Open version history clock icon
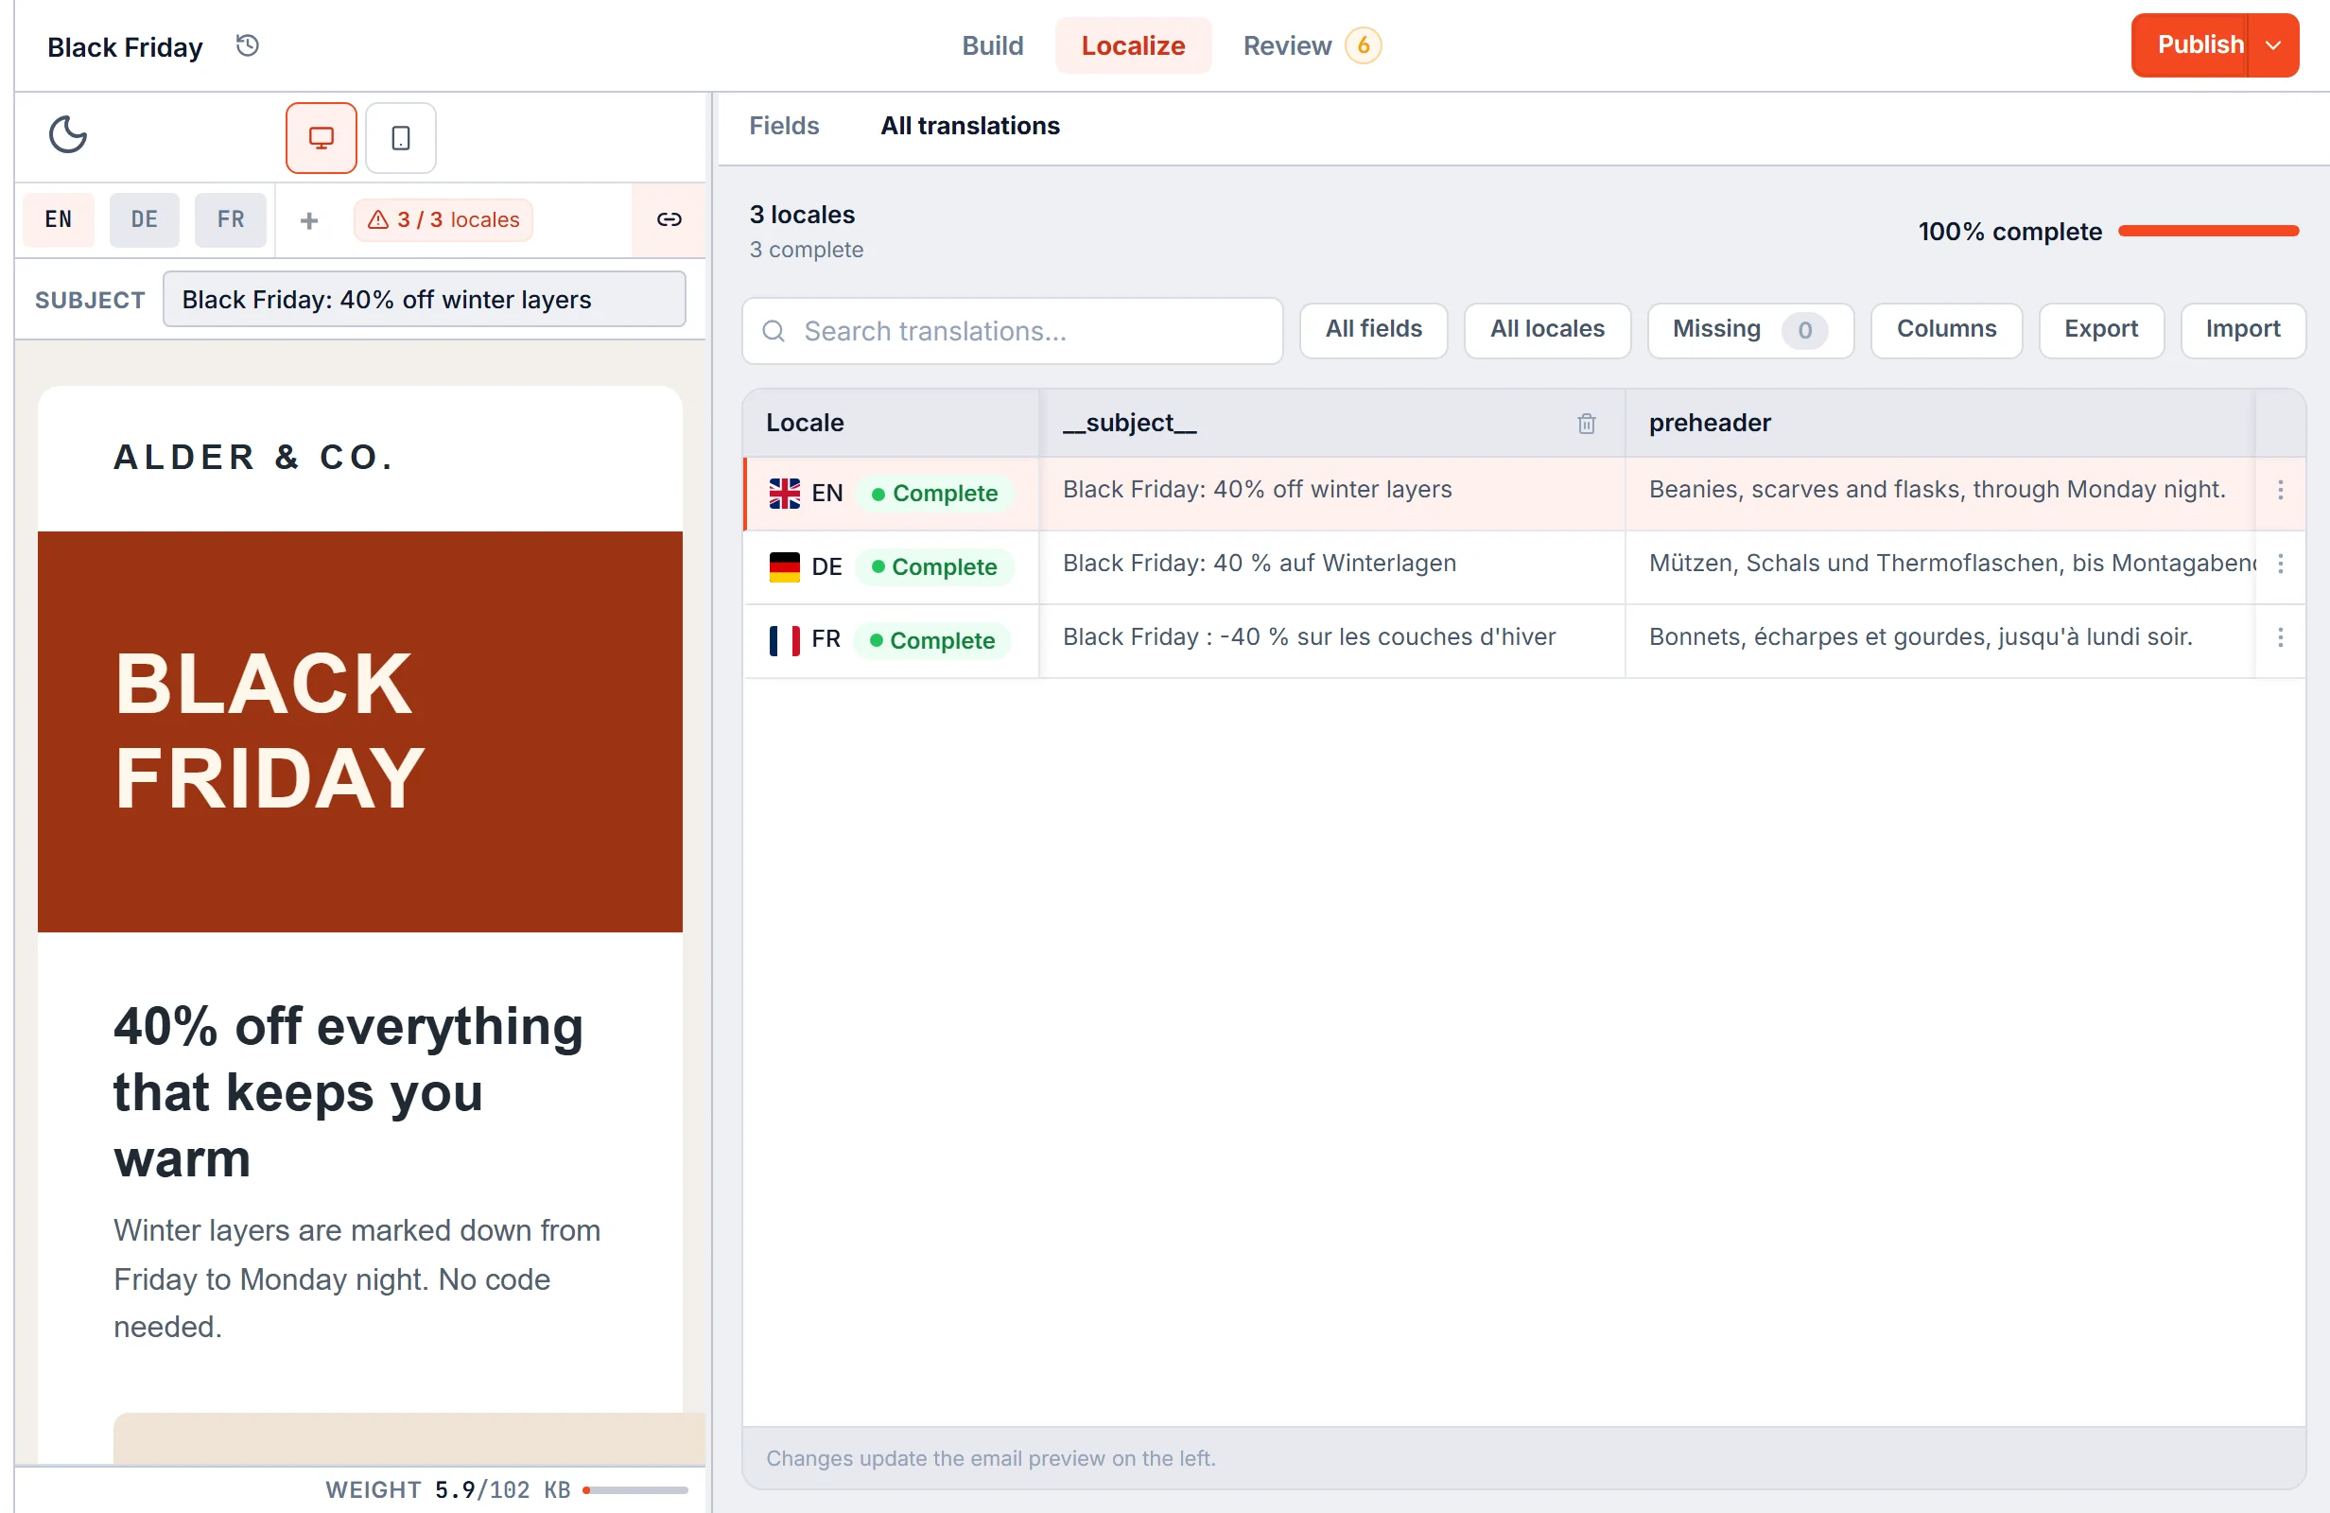This screenshot has width=2330, height=1513. click(247, 45)
